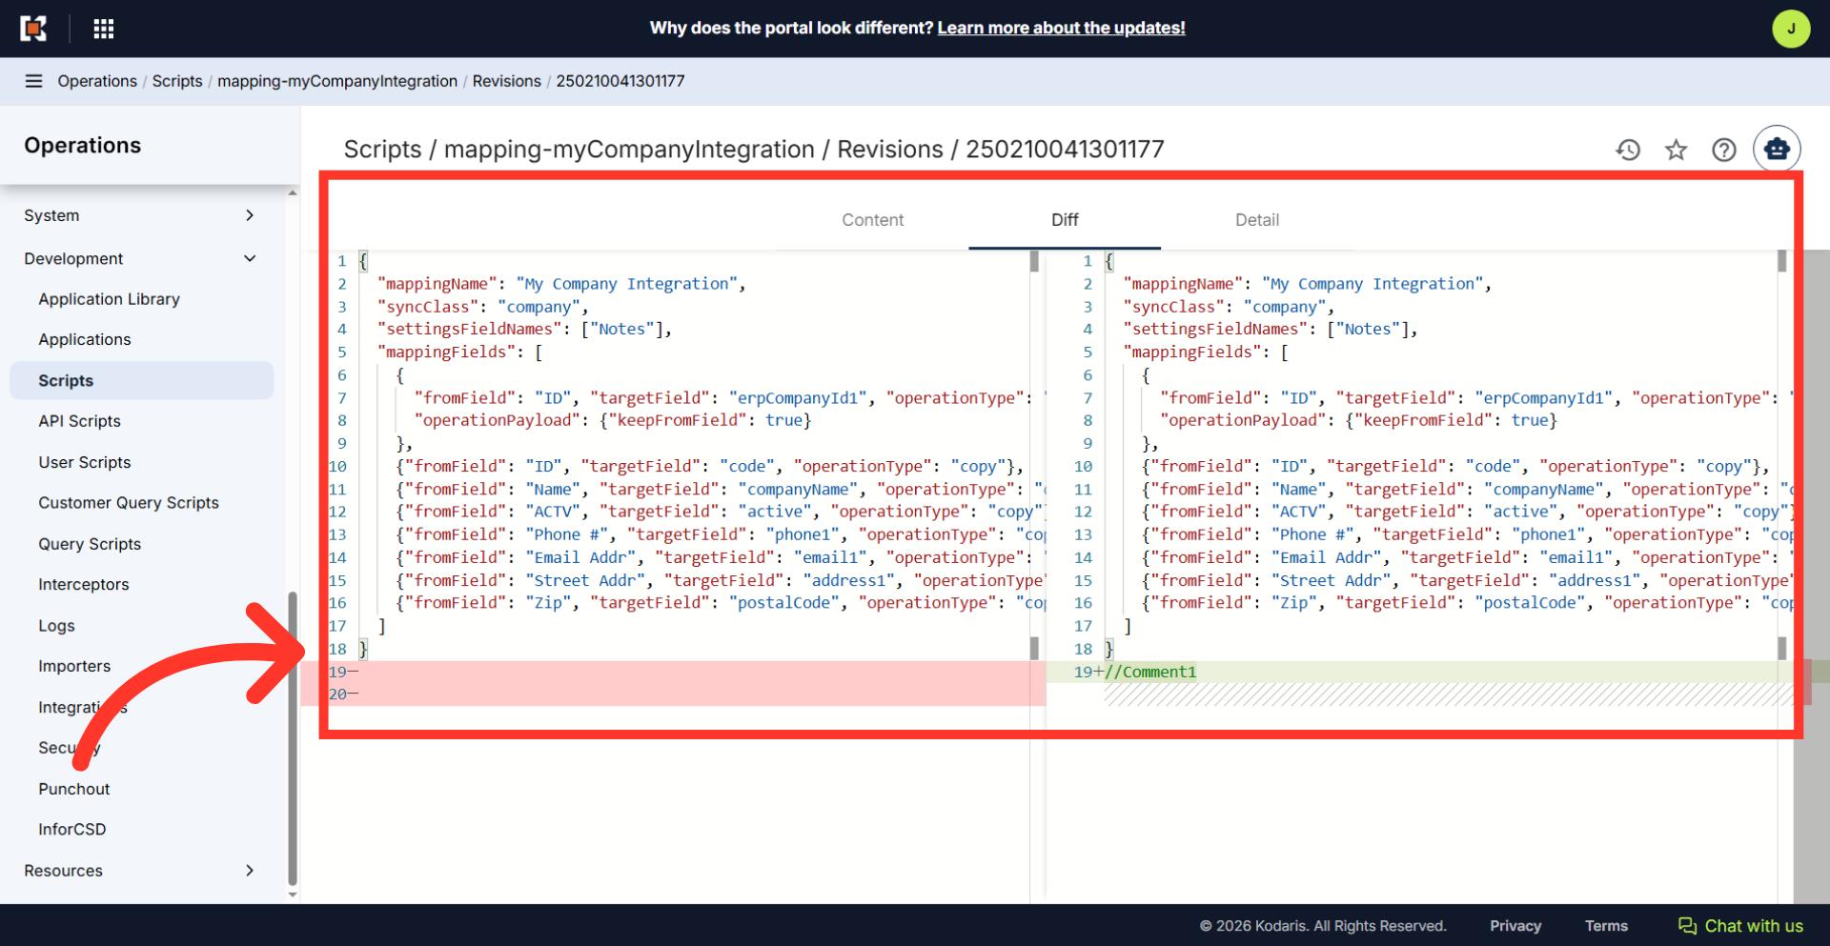Open InforCSD in sidebar

[72, 830]
